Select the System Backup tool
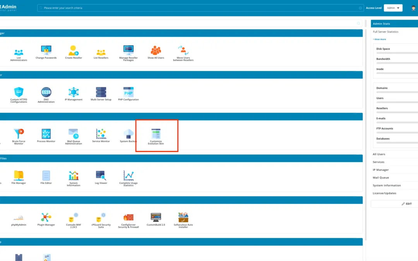Image resolution: width=418 pixels, height=261 pixels. (x=128, y=133)
